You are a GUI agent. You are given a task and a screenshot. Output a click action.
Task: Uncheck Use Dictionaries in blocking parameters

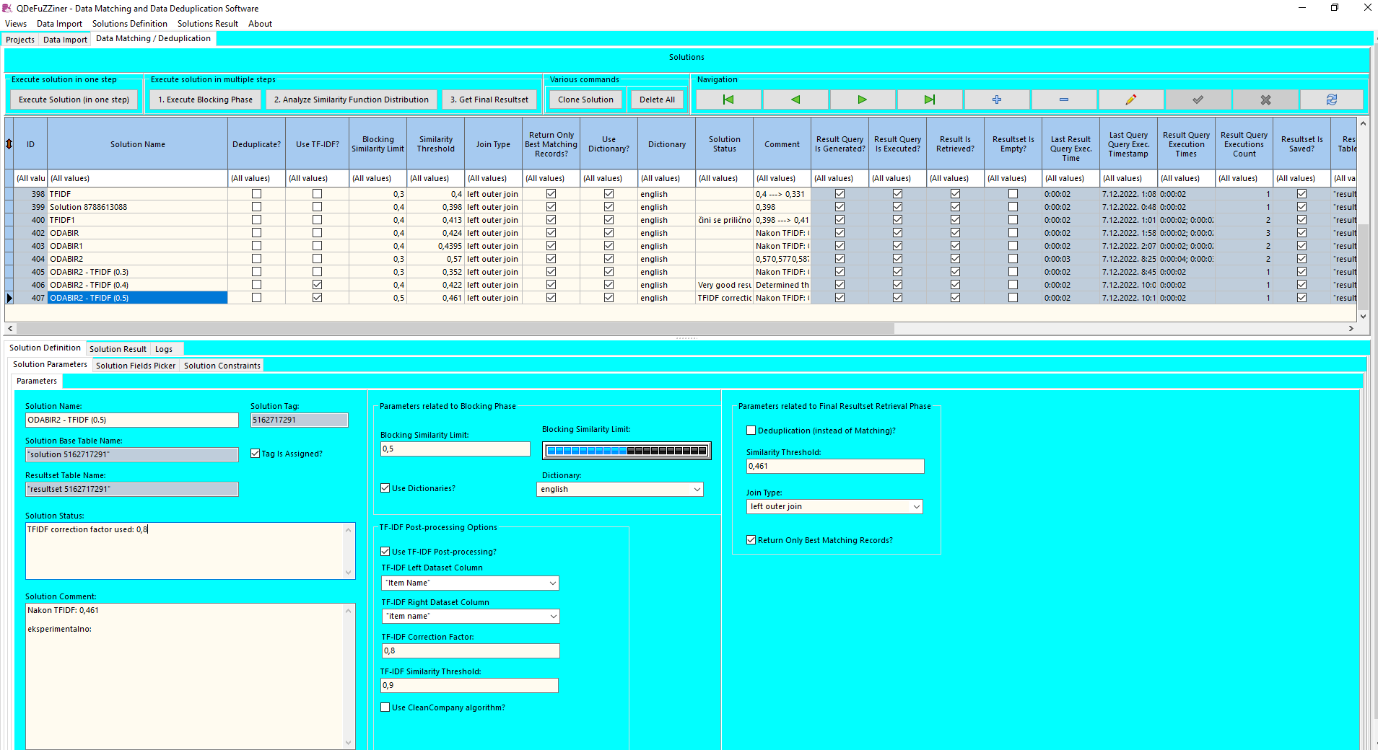click(x=385, y=488)
